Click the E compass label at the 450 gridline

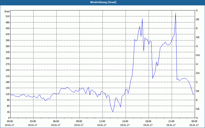click(197, 28)
